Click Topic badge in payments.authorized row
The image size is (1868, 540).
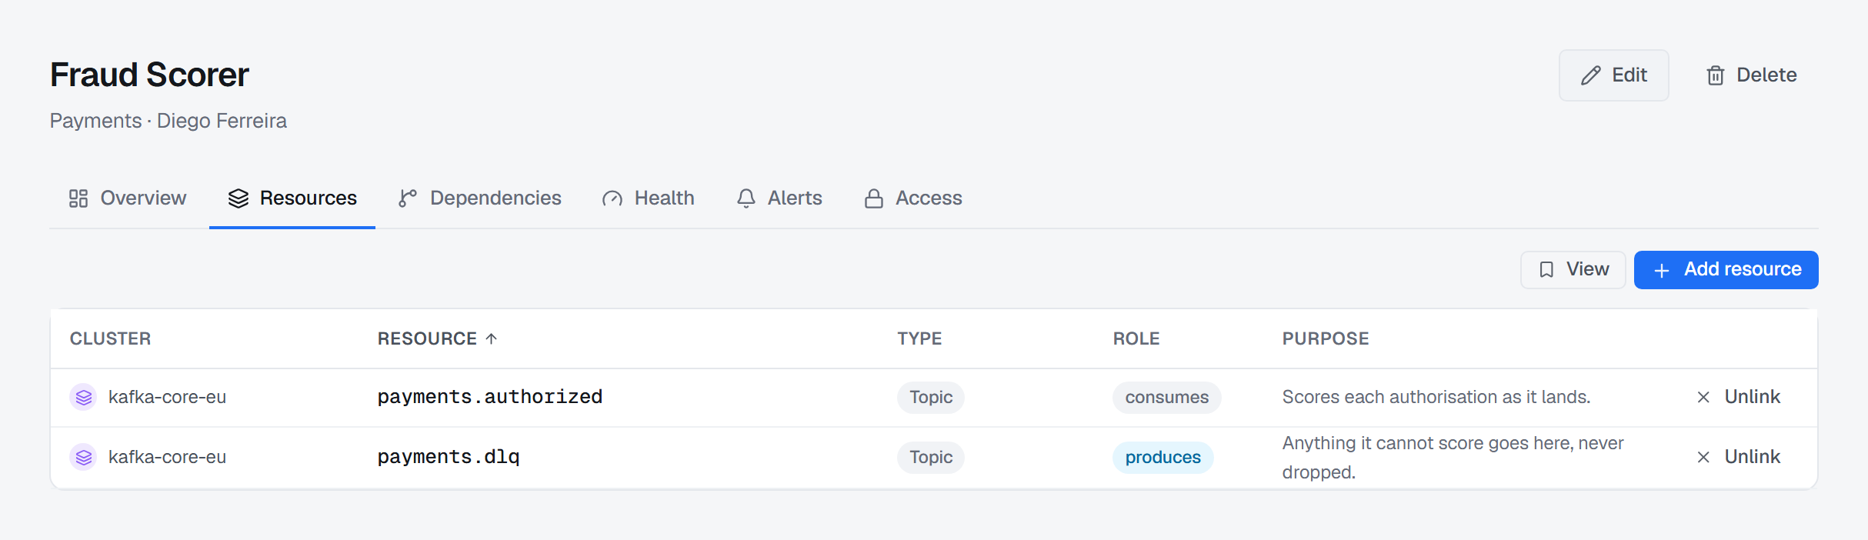[931, 397]
